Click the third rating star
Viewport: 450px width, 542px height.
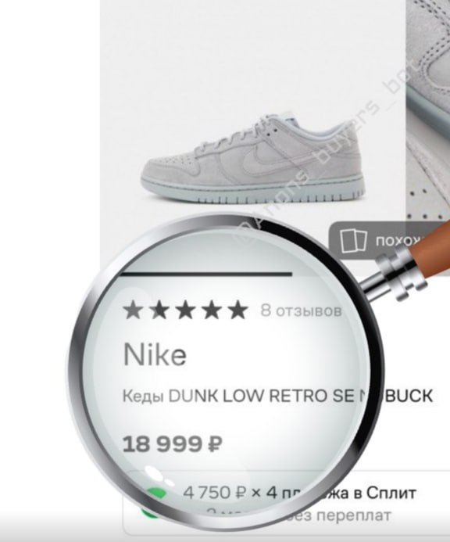point(187,310)
